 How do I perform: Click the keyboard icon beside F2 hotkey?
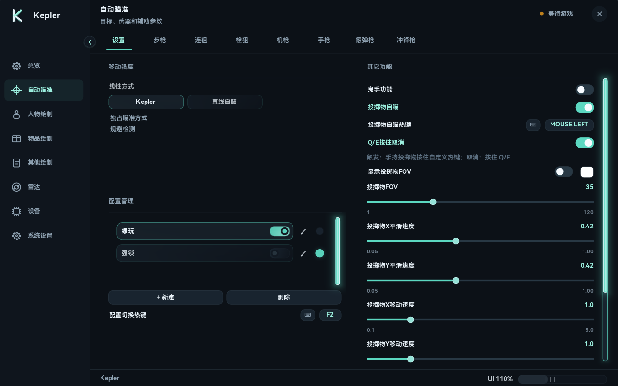click(308, 315)
